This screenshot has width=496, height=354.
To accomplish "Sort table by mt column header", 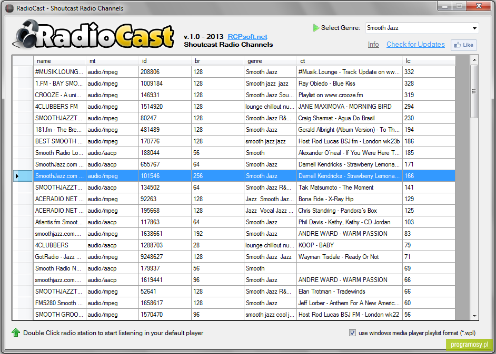I will [x=112, y=61].
